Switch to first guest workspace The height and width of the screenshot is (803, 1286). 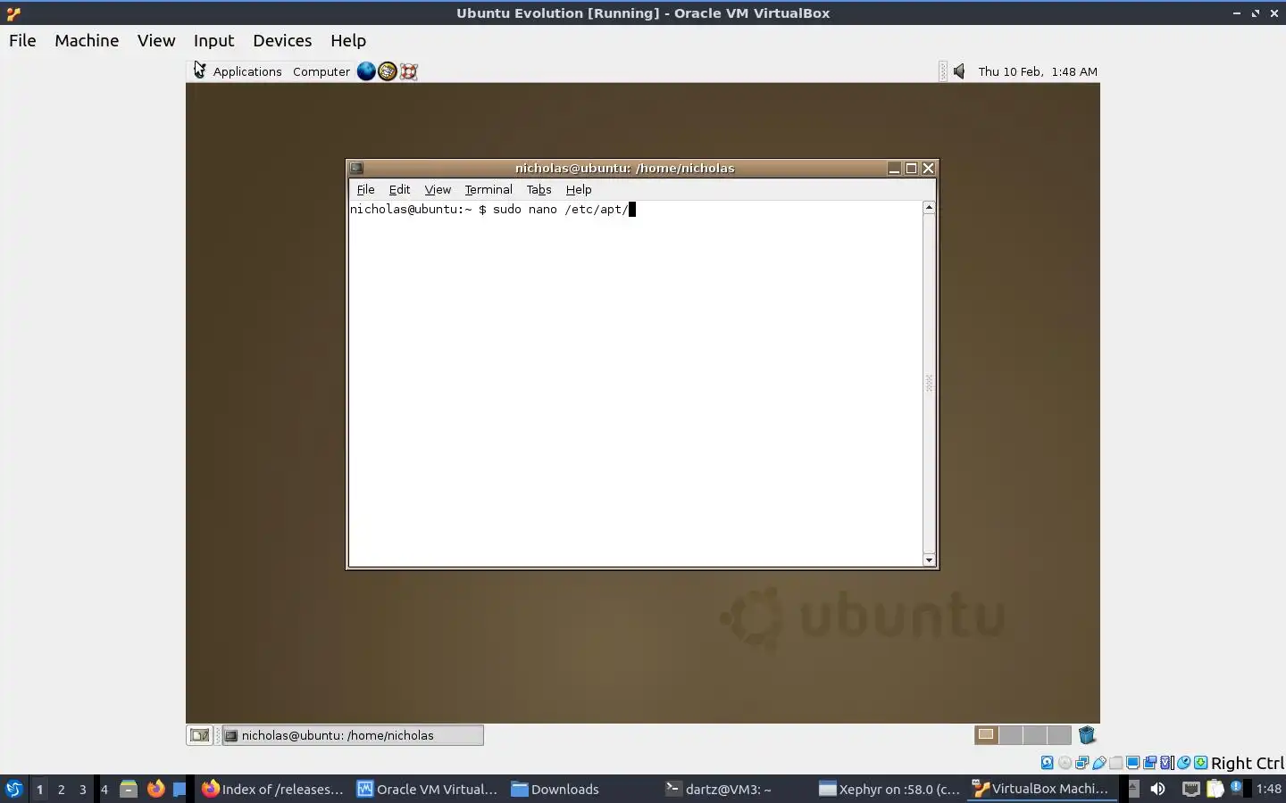pyautogui.click(x=986, y=735)
